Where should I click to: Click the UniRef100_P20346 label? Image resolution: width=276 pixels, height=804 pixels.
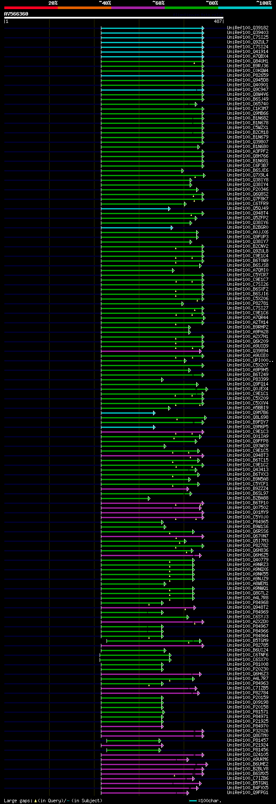248,189
